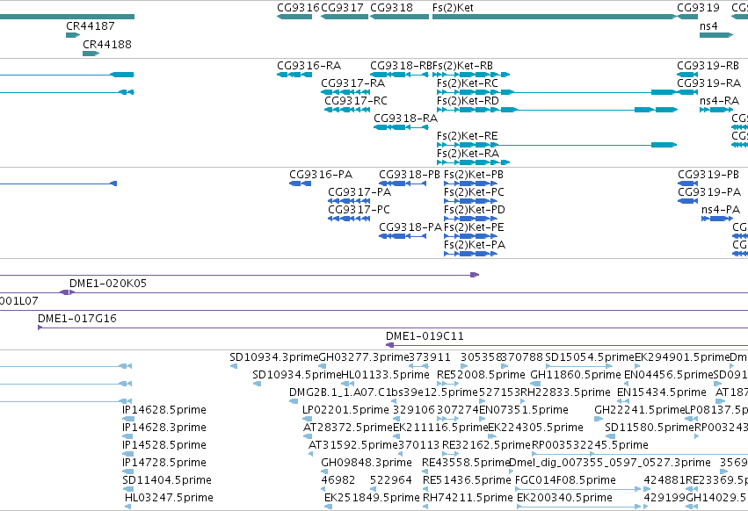The image size is (748, 511).
Task: Select protein CG9317-PC
Action: (349, 219)
